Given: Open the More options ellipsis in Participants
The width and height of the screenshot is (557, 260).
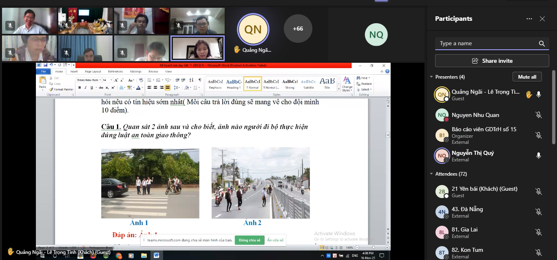Looking at the screenshot, I should click(529, 19).
